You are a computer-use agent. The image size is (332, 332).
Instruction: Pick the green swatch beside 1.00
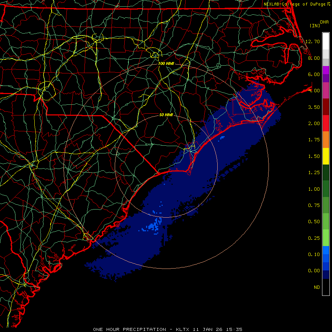click(x=326, y=189)
